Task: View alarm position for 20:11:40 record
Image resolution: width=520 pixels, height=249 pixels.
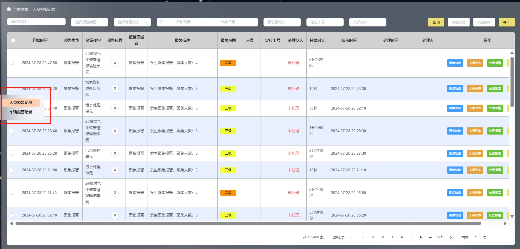Action: coord(115,193)
